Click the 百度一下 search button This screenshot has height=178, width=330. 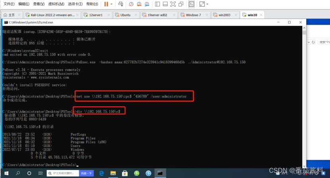click(86, 173)
